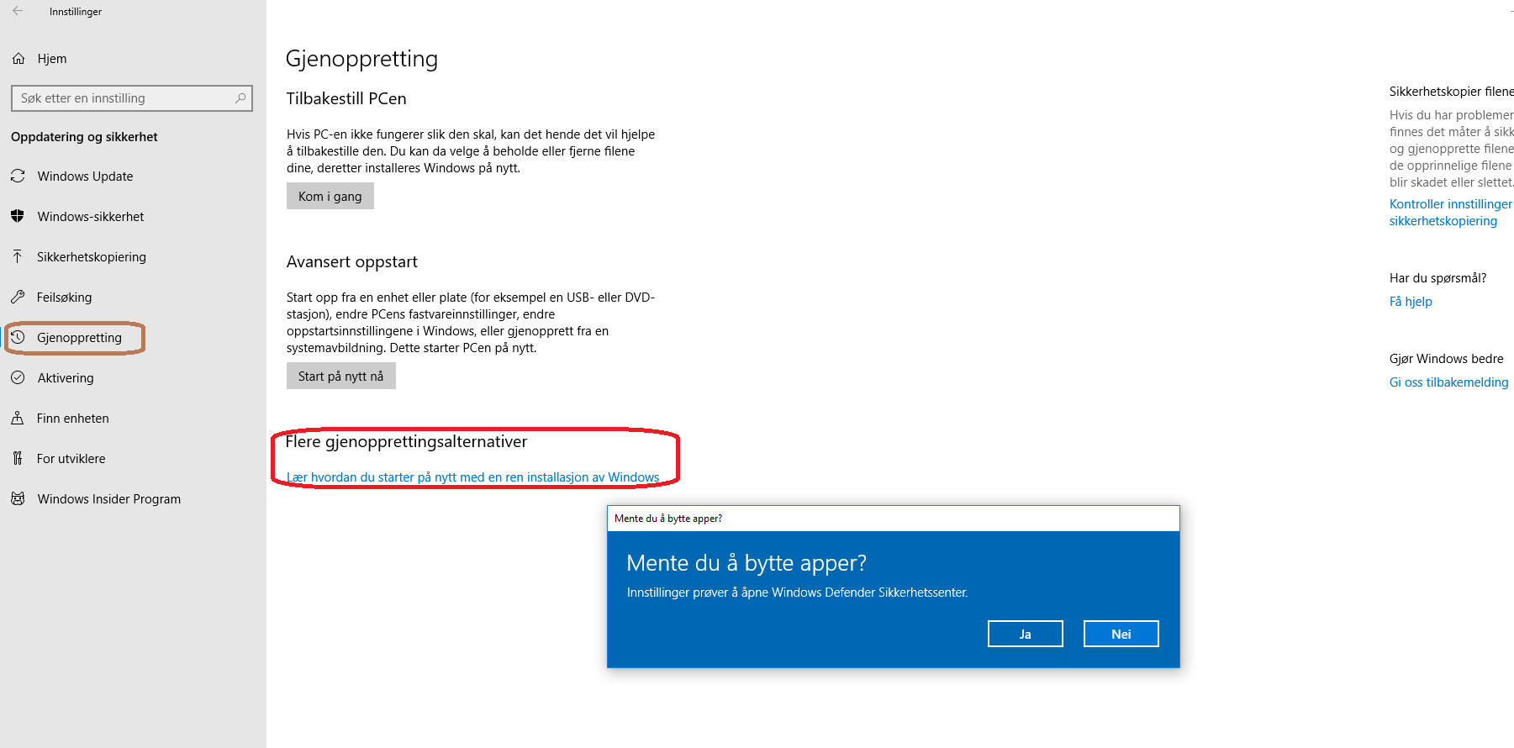This screenshot has width=1514, height=748.
Task: Click Start på nytt nå button
Action: tap(341, 377)
